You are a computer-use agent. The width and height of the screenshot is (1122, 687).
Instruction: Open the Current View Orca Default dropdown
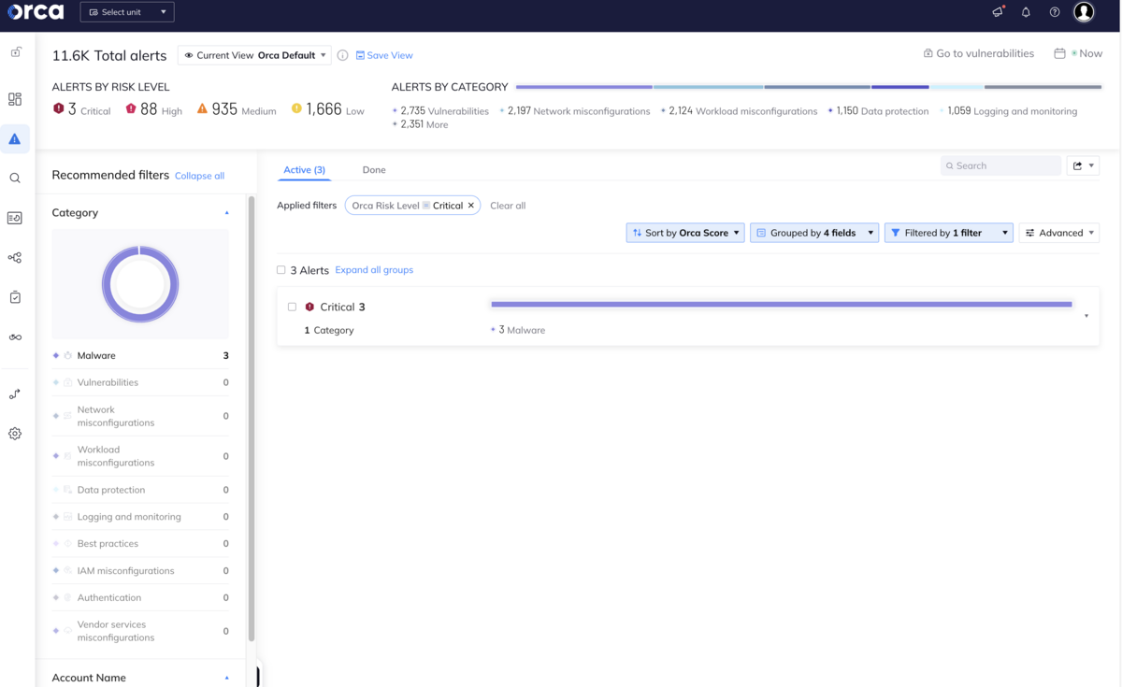pos(254,55)
